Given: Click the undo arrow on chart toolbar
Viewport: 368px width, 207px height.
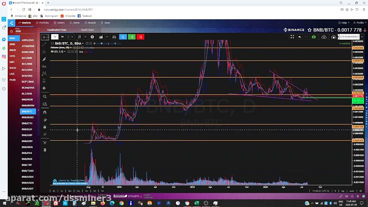Looking at the screenshot, I should coord(300,37).
